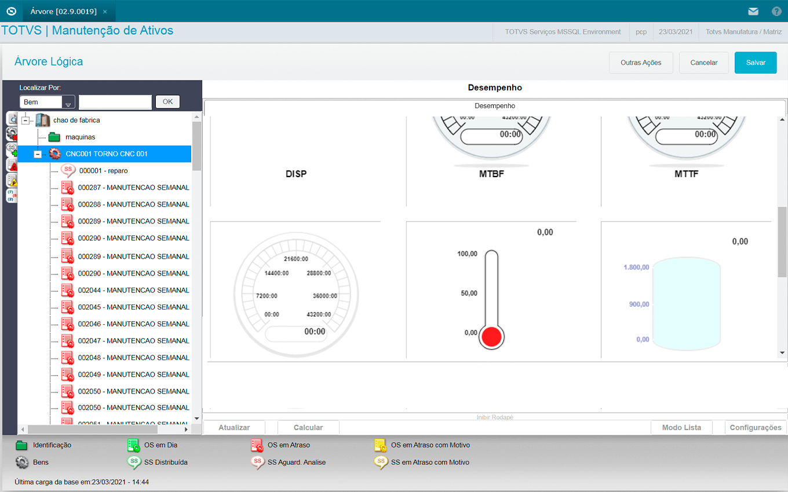Click the order icon of row 002044
The image size is (788, 492).
point(68,290)
